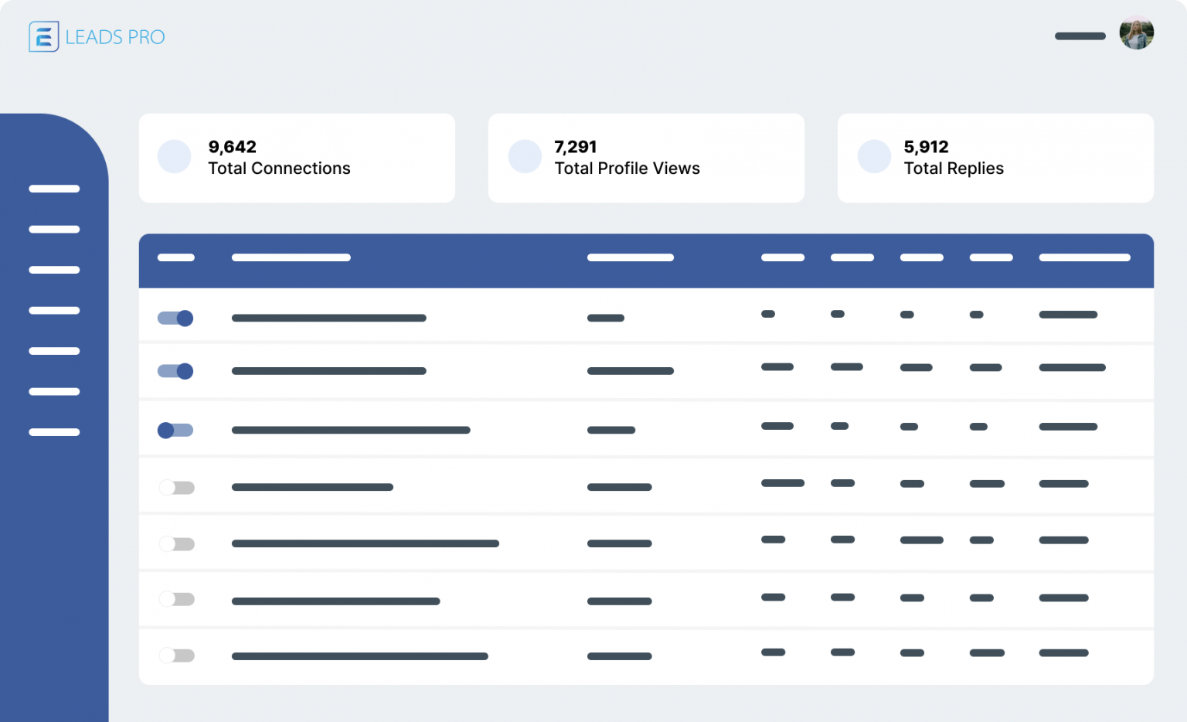Disable the toggle in the first table row
This screenshot has height=722, width=1187.
point(175,318)
